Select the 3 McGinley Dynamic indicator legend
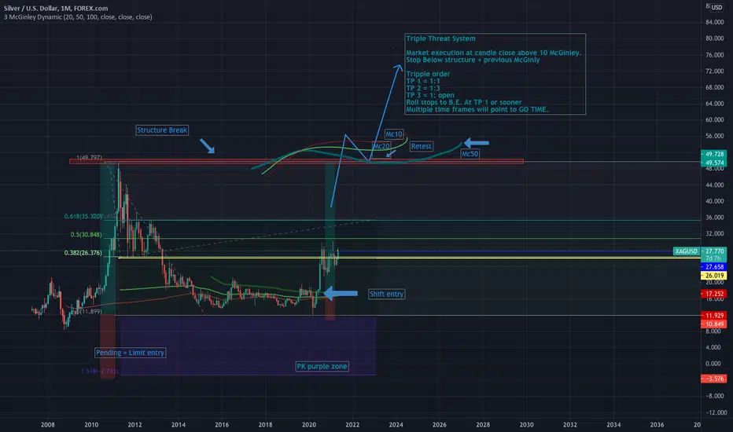This screenshot has width=733, height=432. coord(78,16)
